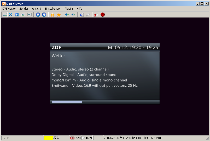Click the ZDF channel name in OSD

click(x=56, y=48)
